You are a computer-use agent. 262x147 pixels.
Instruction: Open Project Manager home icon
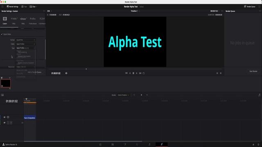pos(253,145)
